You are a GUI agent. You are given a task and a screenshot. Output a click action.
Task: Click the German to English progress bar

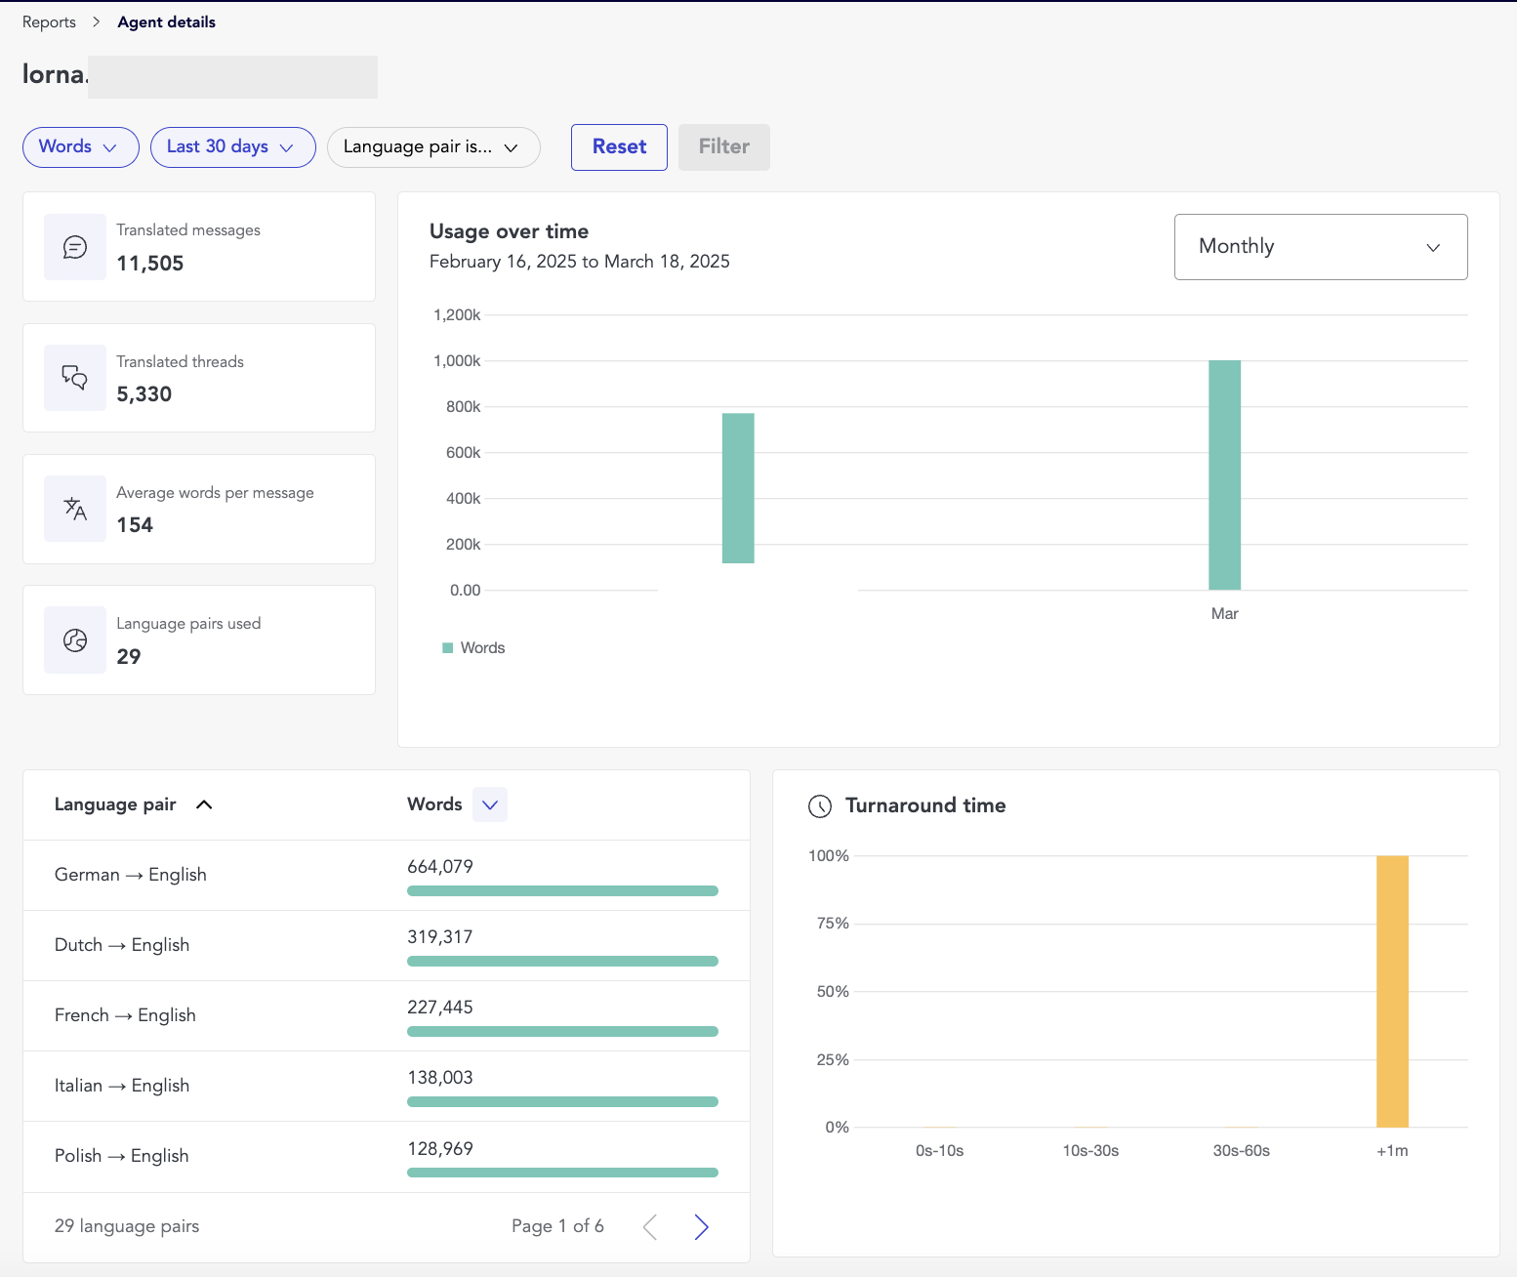[562, 890]
